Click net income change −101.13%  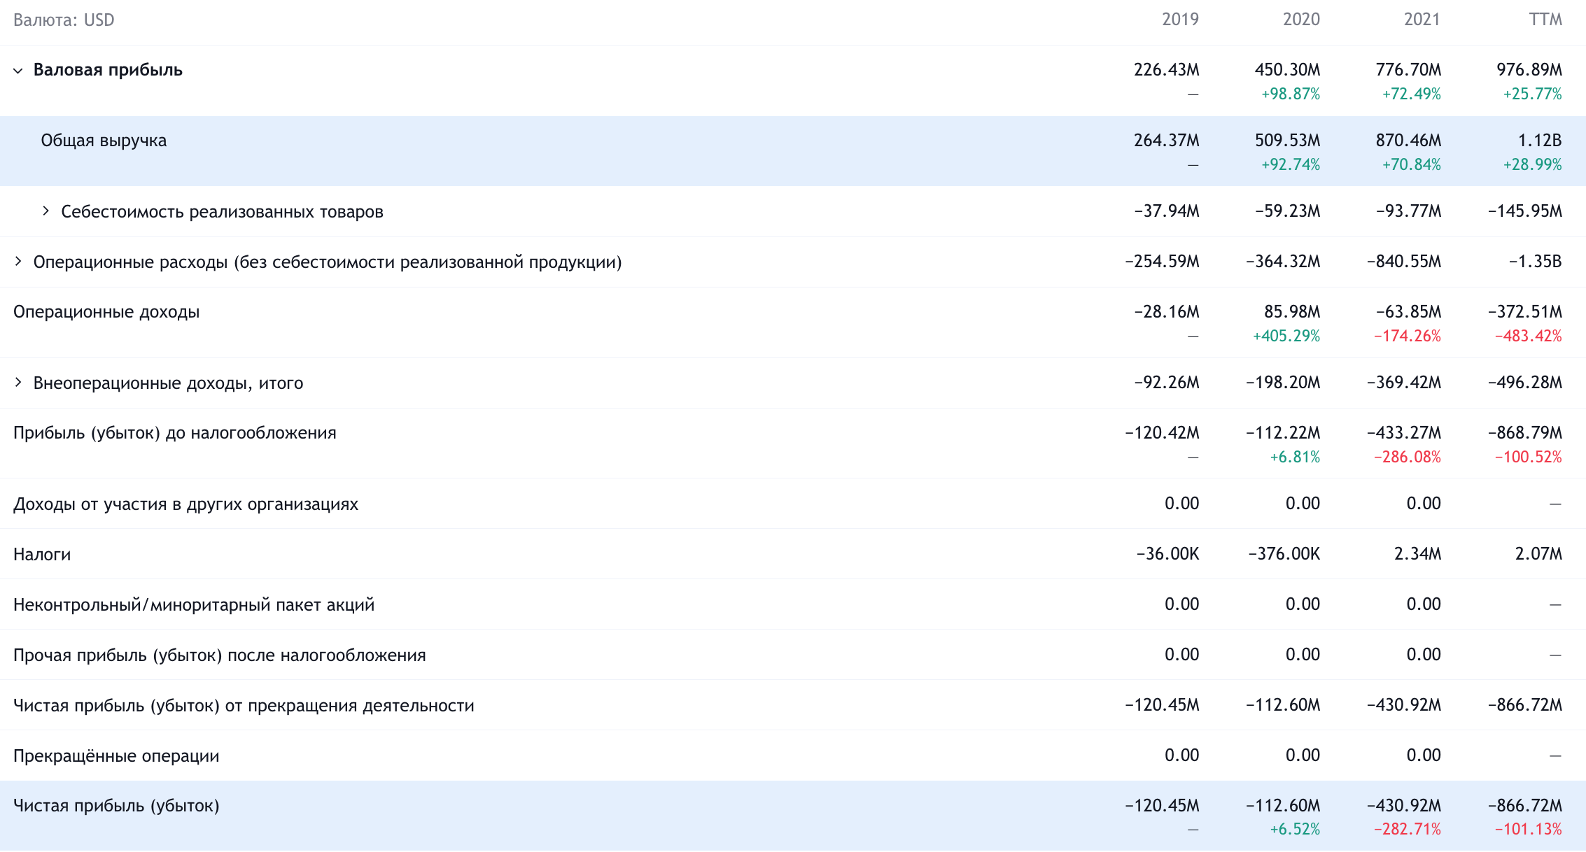click(1529, 829)
